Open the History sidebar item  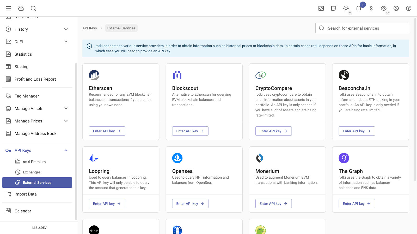point(37,29)
